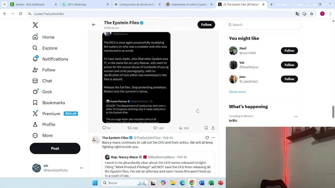Open the three-dot menu on Feb 14 post
The image size is (335, 188).
click(x=213, y=138)
